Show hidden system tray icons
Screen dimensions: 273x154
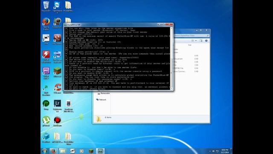(210, 151)
